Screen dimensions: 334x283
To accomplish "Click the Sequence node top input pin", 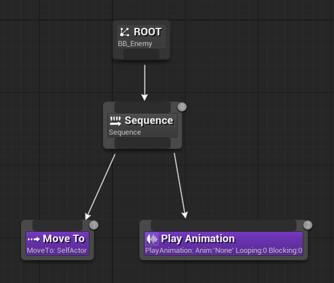I will point(142,107).
